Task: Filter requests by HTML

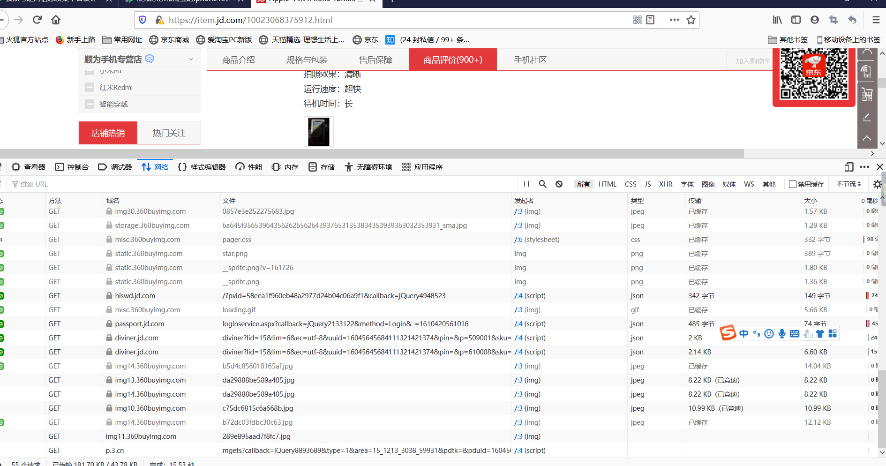Action: pyautogui.click(x=608, y=184)
